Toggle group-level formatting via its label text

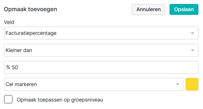(x=60, y=100)
